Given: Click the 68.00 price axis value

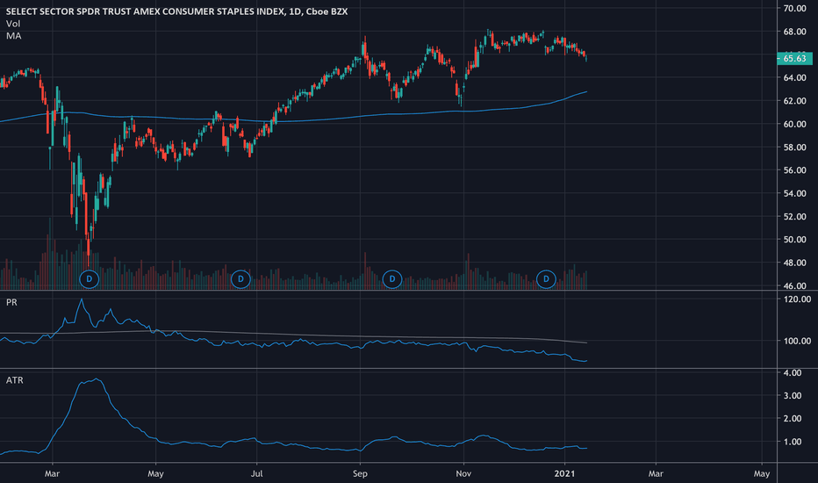Looking at the screenshot, I should (x=794, y=32).
